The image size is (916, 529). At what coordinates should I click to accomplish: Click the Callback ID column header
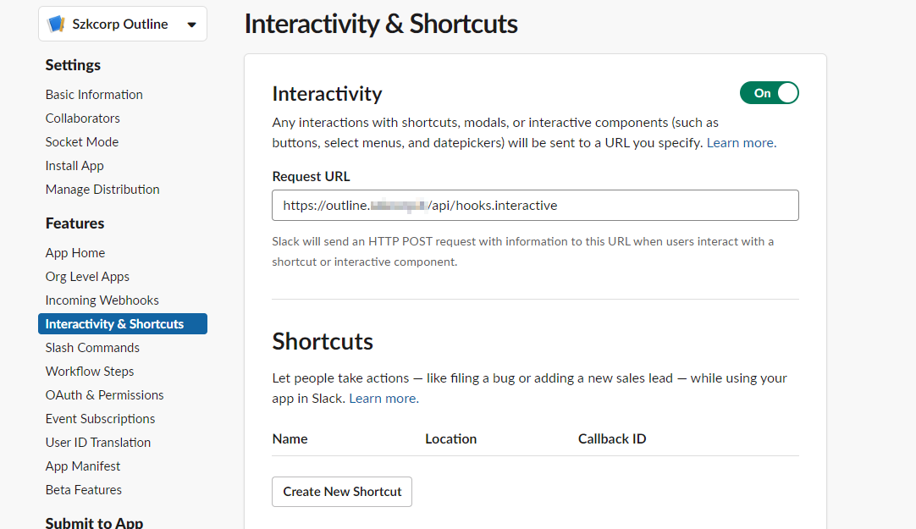(612, 439)
